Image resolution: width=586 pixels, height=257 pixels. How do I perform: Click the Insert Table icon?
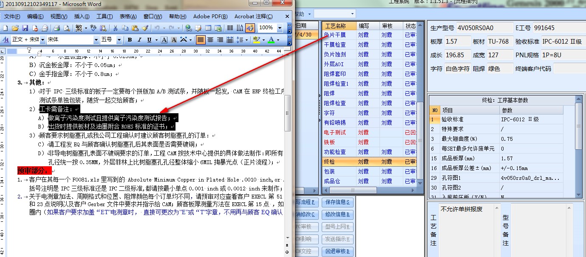pyautogui.click(x=208, y=28)
